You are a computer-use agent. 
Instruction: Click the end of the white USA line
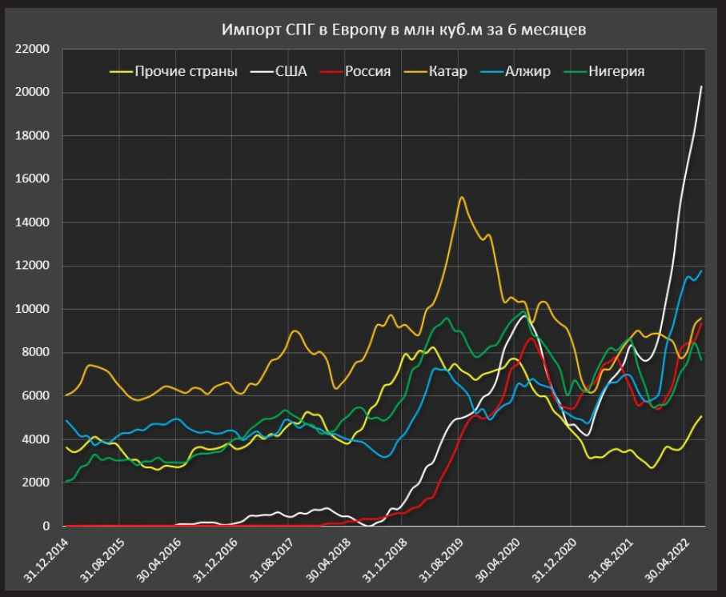[x=702, y=86]
